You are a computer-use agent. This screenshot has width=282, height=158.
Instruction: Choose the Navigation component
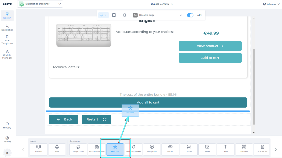[152, 149]
